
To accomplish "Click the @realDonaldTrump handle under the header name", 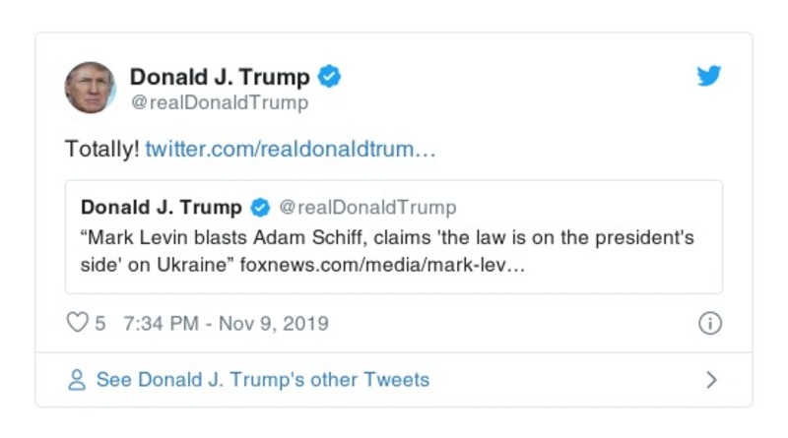I will [219, 102].
